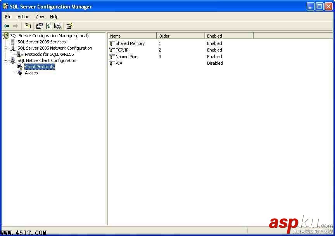This screenshot has width=335, height=236.
Task: Click the VIA protocol icon
Action: [112, 63]
